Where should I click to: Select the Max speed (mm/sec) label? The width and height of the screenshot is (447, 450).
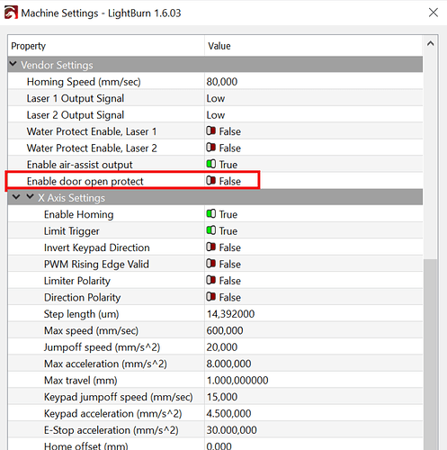point(91,330)
